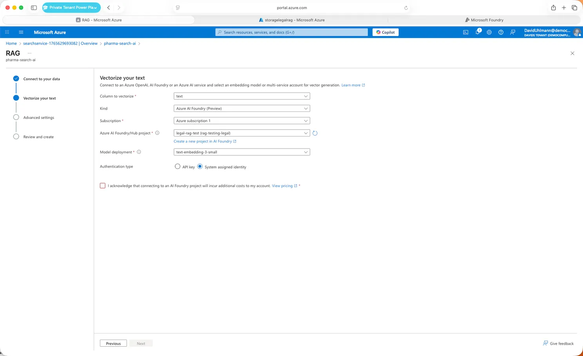This screenshot has height=356, width=583.
Task: Open a new Safari tab
Action: tap(564, 7)
